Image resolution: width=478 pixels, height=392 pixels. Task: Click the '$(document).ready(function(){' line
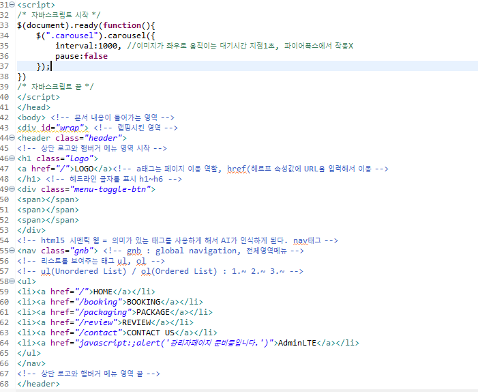point(86,25)
